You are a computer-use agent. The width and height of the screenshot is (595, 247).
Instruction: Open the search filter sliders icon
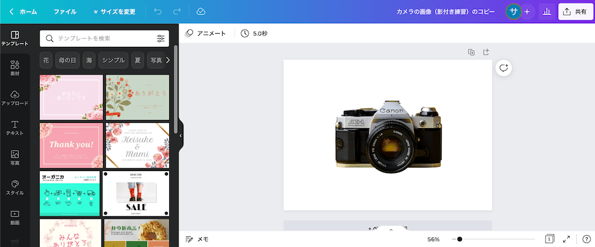(x=161, y=38)
